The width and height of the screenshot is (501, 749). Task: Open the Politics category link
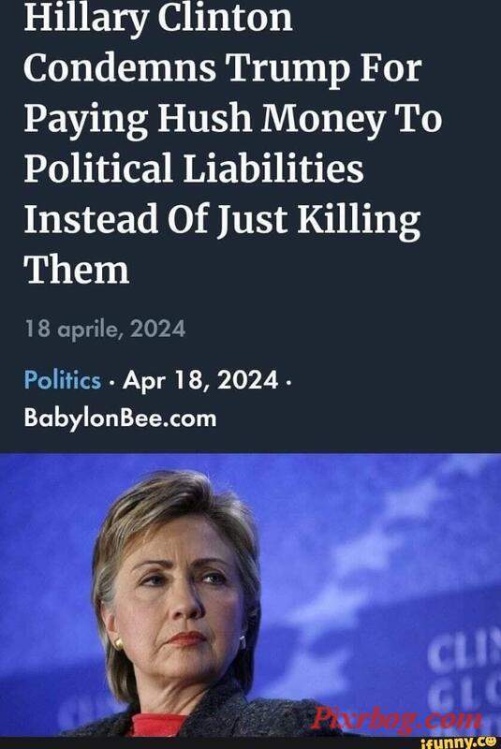point(63,380)
